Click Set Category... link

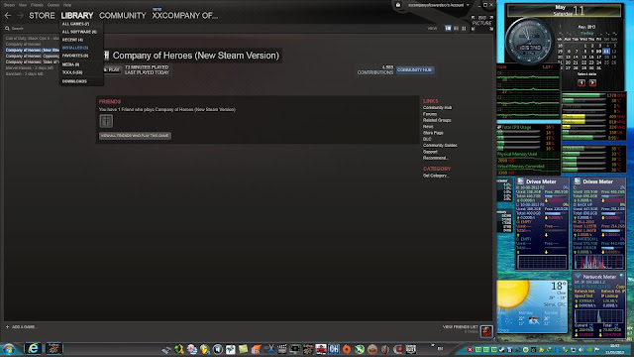tap(436, 176)
